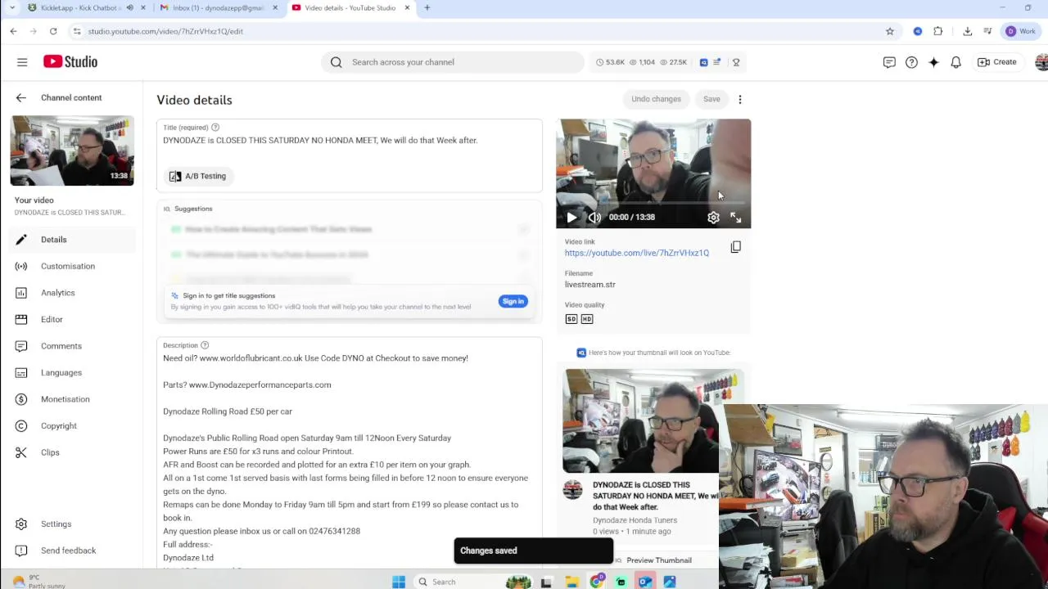
Task: Mute the video preview volume
Action: (x=594, y=218)
